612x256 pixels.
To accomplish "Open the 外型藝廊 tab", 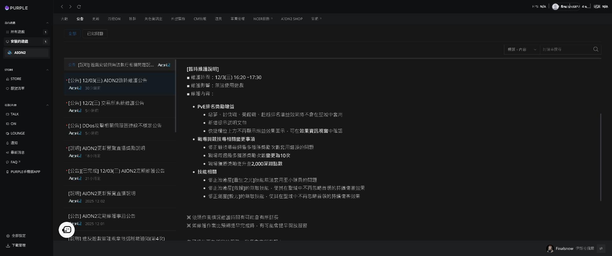I will [x=178, y=19].
